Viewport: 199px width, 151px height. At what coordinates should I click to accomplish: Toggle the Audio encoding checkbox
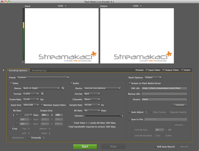(71, 83)
